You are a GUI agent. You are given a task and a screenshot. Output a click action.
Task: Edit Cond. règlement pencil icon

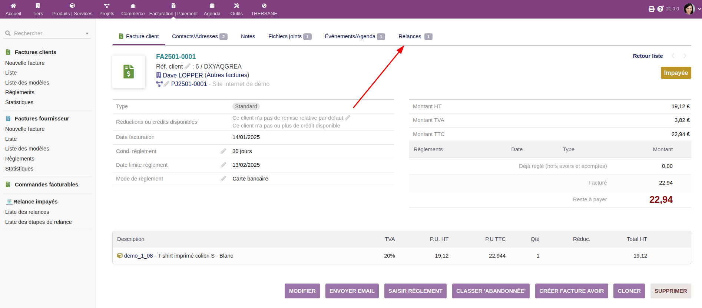pyautogui.click(x=223, y=151)
